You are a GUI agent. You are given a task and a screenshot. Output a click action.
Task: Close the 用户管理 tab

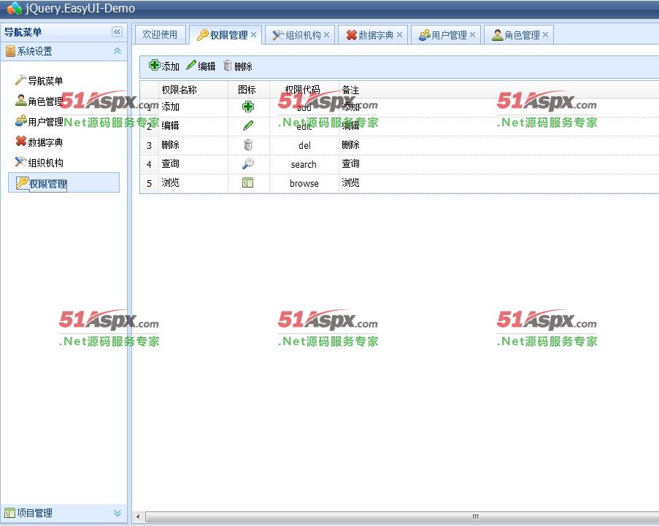[472, 35]
